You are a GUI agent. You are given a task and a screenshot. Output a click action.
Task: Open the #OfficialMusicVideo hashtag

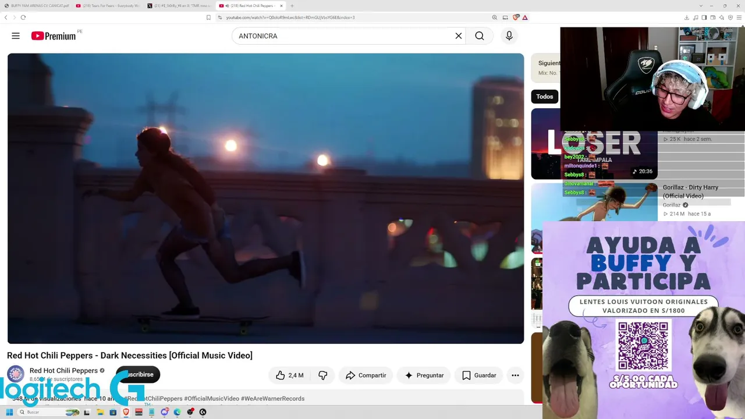[x=211, y=399]
